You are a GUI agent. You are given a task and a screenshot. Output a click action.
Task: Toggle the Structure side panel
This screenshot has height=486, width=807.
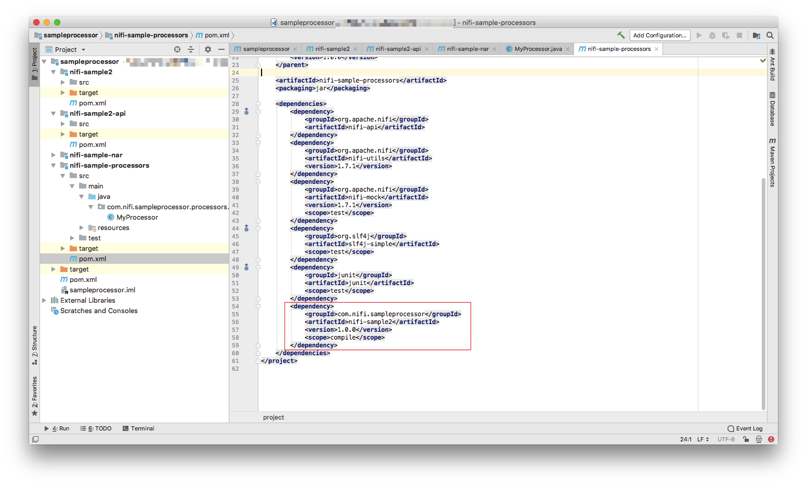(x=34, y=345)
